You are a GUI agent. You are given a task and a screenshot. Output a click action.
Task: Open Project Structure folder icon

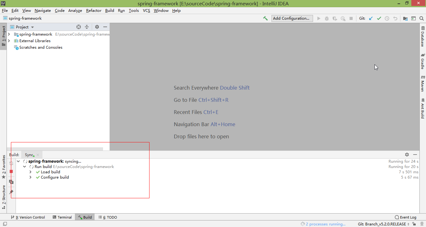[x=405, y=18]
